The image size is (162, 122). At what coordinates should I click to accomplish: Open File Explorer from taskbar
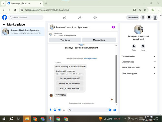click(27, 119)
